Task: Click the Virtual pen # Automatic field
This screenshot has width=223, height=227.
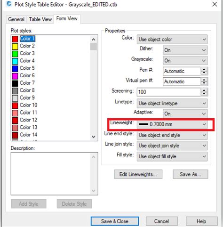Action: click(x=182, y=81)
